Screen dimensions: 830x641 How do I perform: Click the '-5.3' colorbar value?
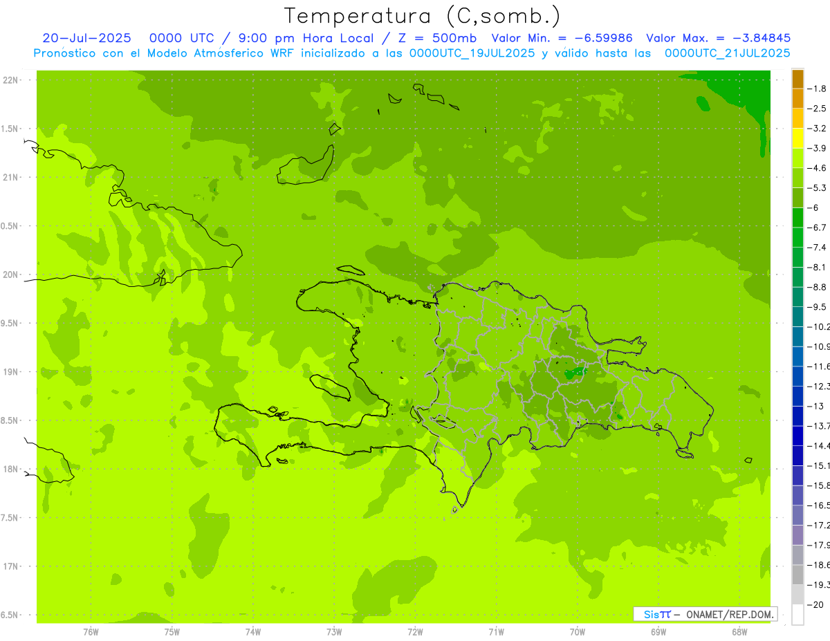tap(817, 187)
